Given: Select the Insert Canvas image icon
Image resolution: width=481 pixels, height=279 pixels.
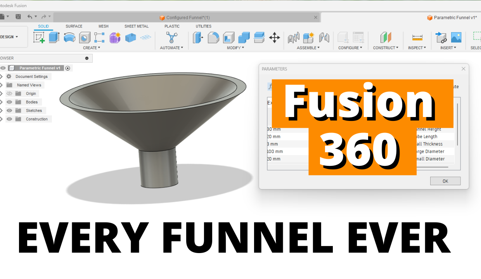Looking at the screenshot, I should pos(456,38).
